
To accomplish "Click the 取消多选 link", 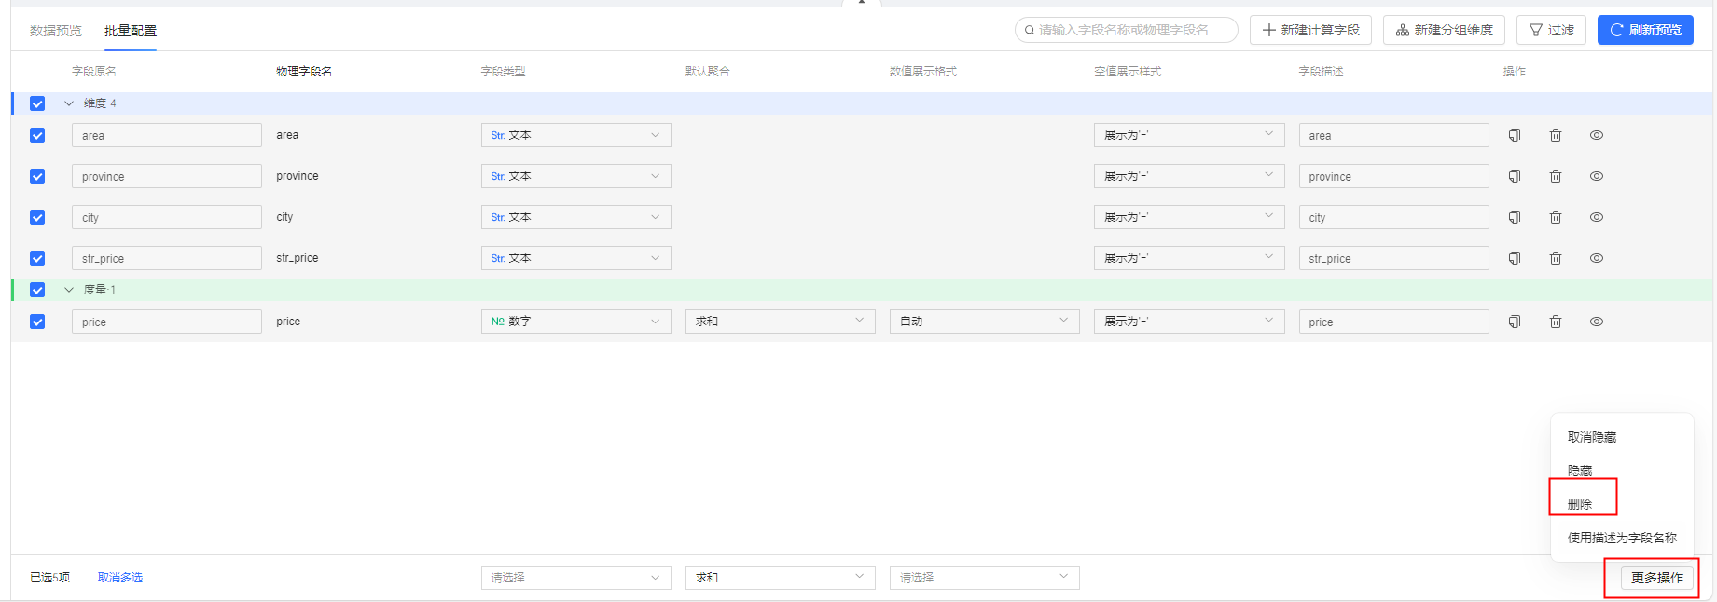I will tap(120, 578).
